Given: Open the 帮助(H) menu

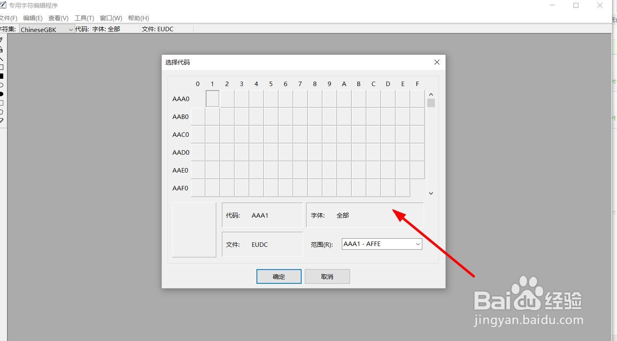Looking at the screenshot, I should (138, 18).
